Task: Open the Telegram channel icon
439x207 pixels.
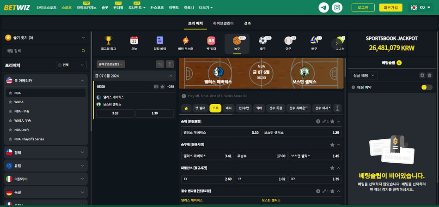Action: tap(324, 8)
